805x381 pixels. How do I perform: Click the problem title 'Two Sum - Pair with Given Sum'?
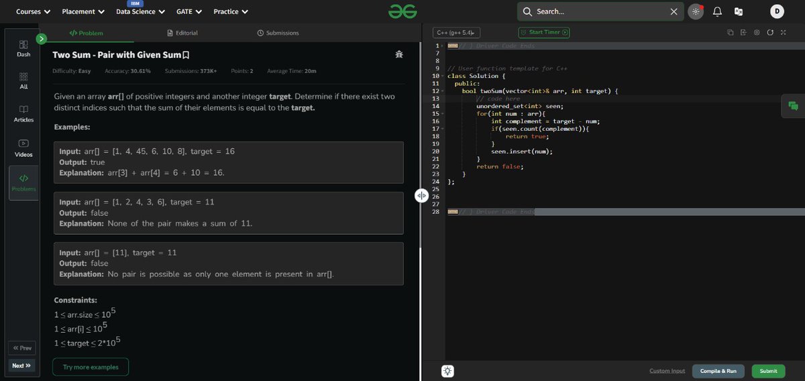117,54
